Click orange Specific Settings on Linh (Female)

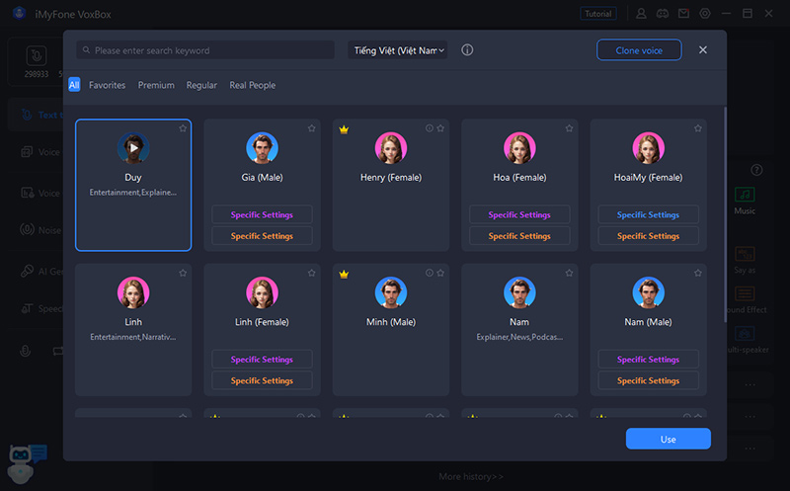[x=262, y=380]
